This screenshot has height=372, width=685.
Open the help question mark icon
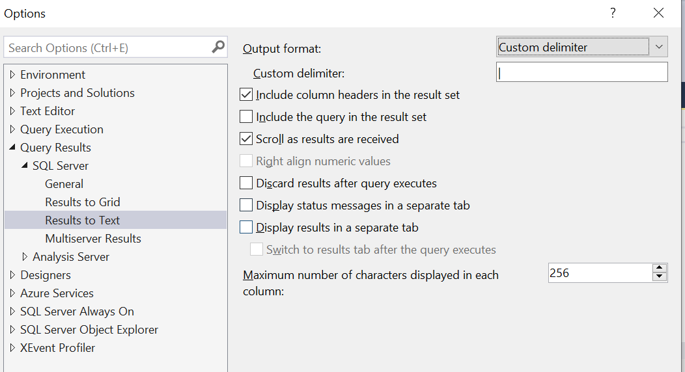pyautogui.click(x=613, y=12)
